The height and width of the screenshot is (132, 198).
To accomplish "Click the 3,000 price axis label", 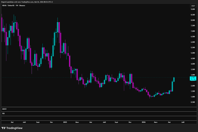I will point(193,75).
